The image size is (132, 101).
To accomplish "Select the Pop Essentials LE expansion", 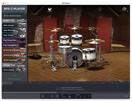I will coord(14,45).
